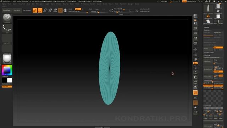Open the material sphere selector
This screenshot has width=227, height=128.
7,59
